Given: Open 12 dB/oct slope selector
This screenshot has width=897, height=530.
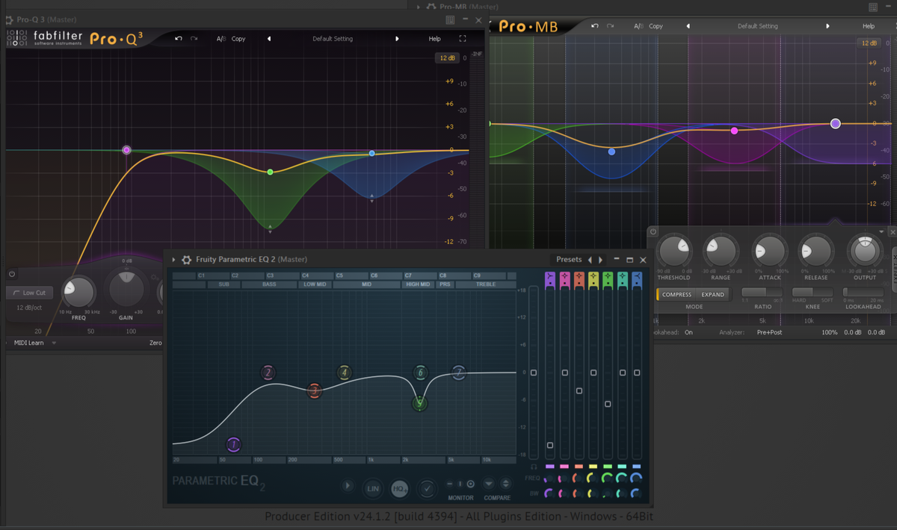Looking at the screenshot, I should 30,308.
